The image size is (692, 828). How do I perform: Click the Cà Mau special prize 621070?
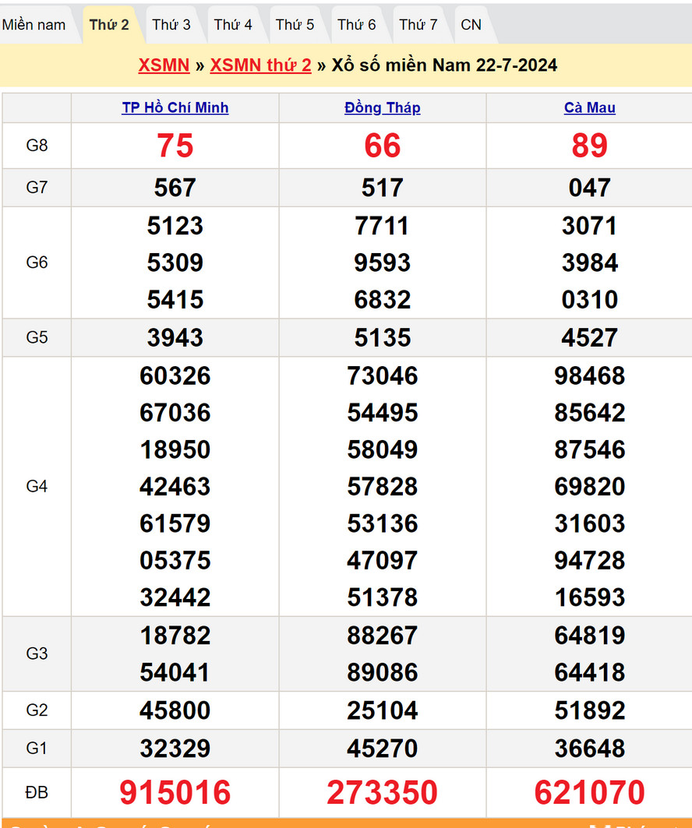(x=590, y=793)
